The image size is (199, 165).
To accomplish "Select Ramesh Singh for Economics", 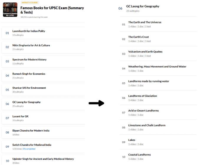I will click(43, 75).
